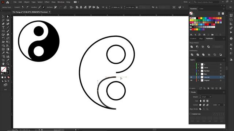
Task: Select the Yin Yang.ai document tab
Action: tap(30, 12)
